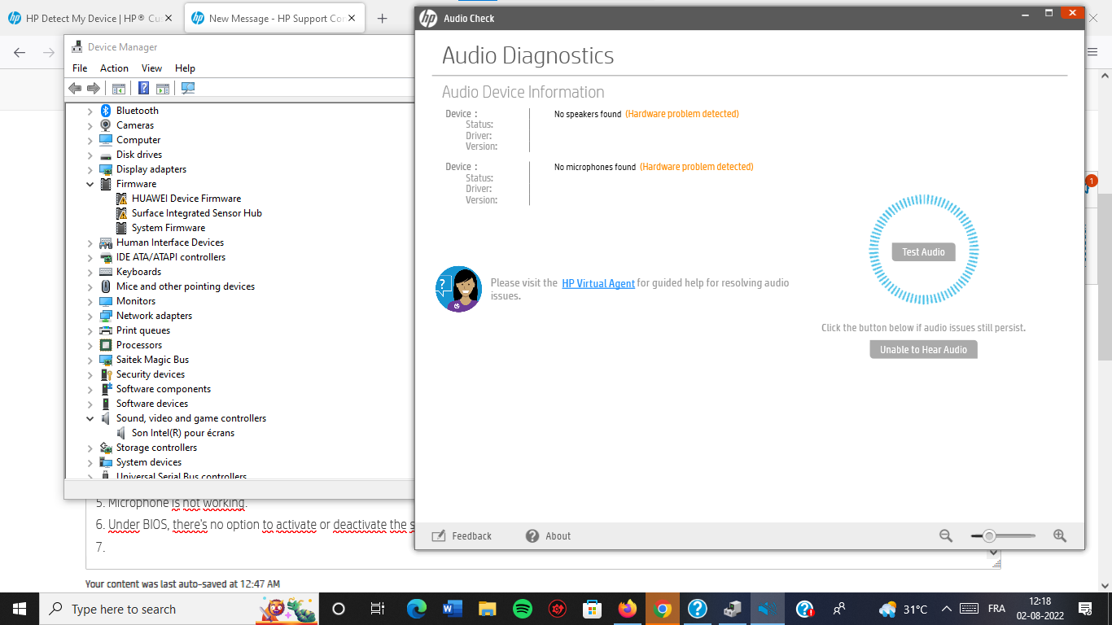Click the Forward arrow in Device Manager toolbar

click(x=94, y=88)
